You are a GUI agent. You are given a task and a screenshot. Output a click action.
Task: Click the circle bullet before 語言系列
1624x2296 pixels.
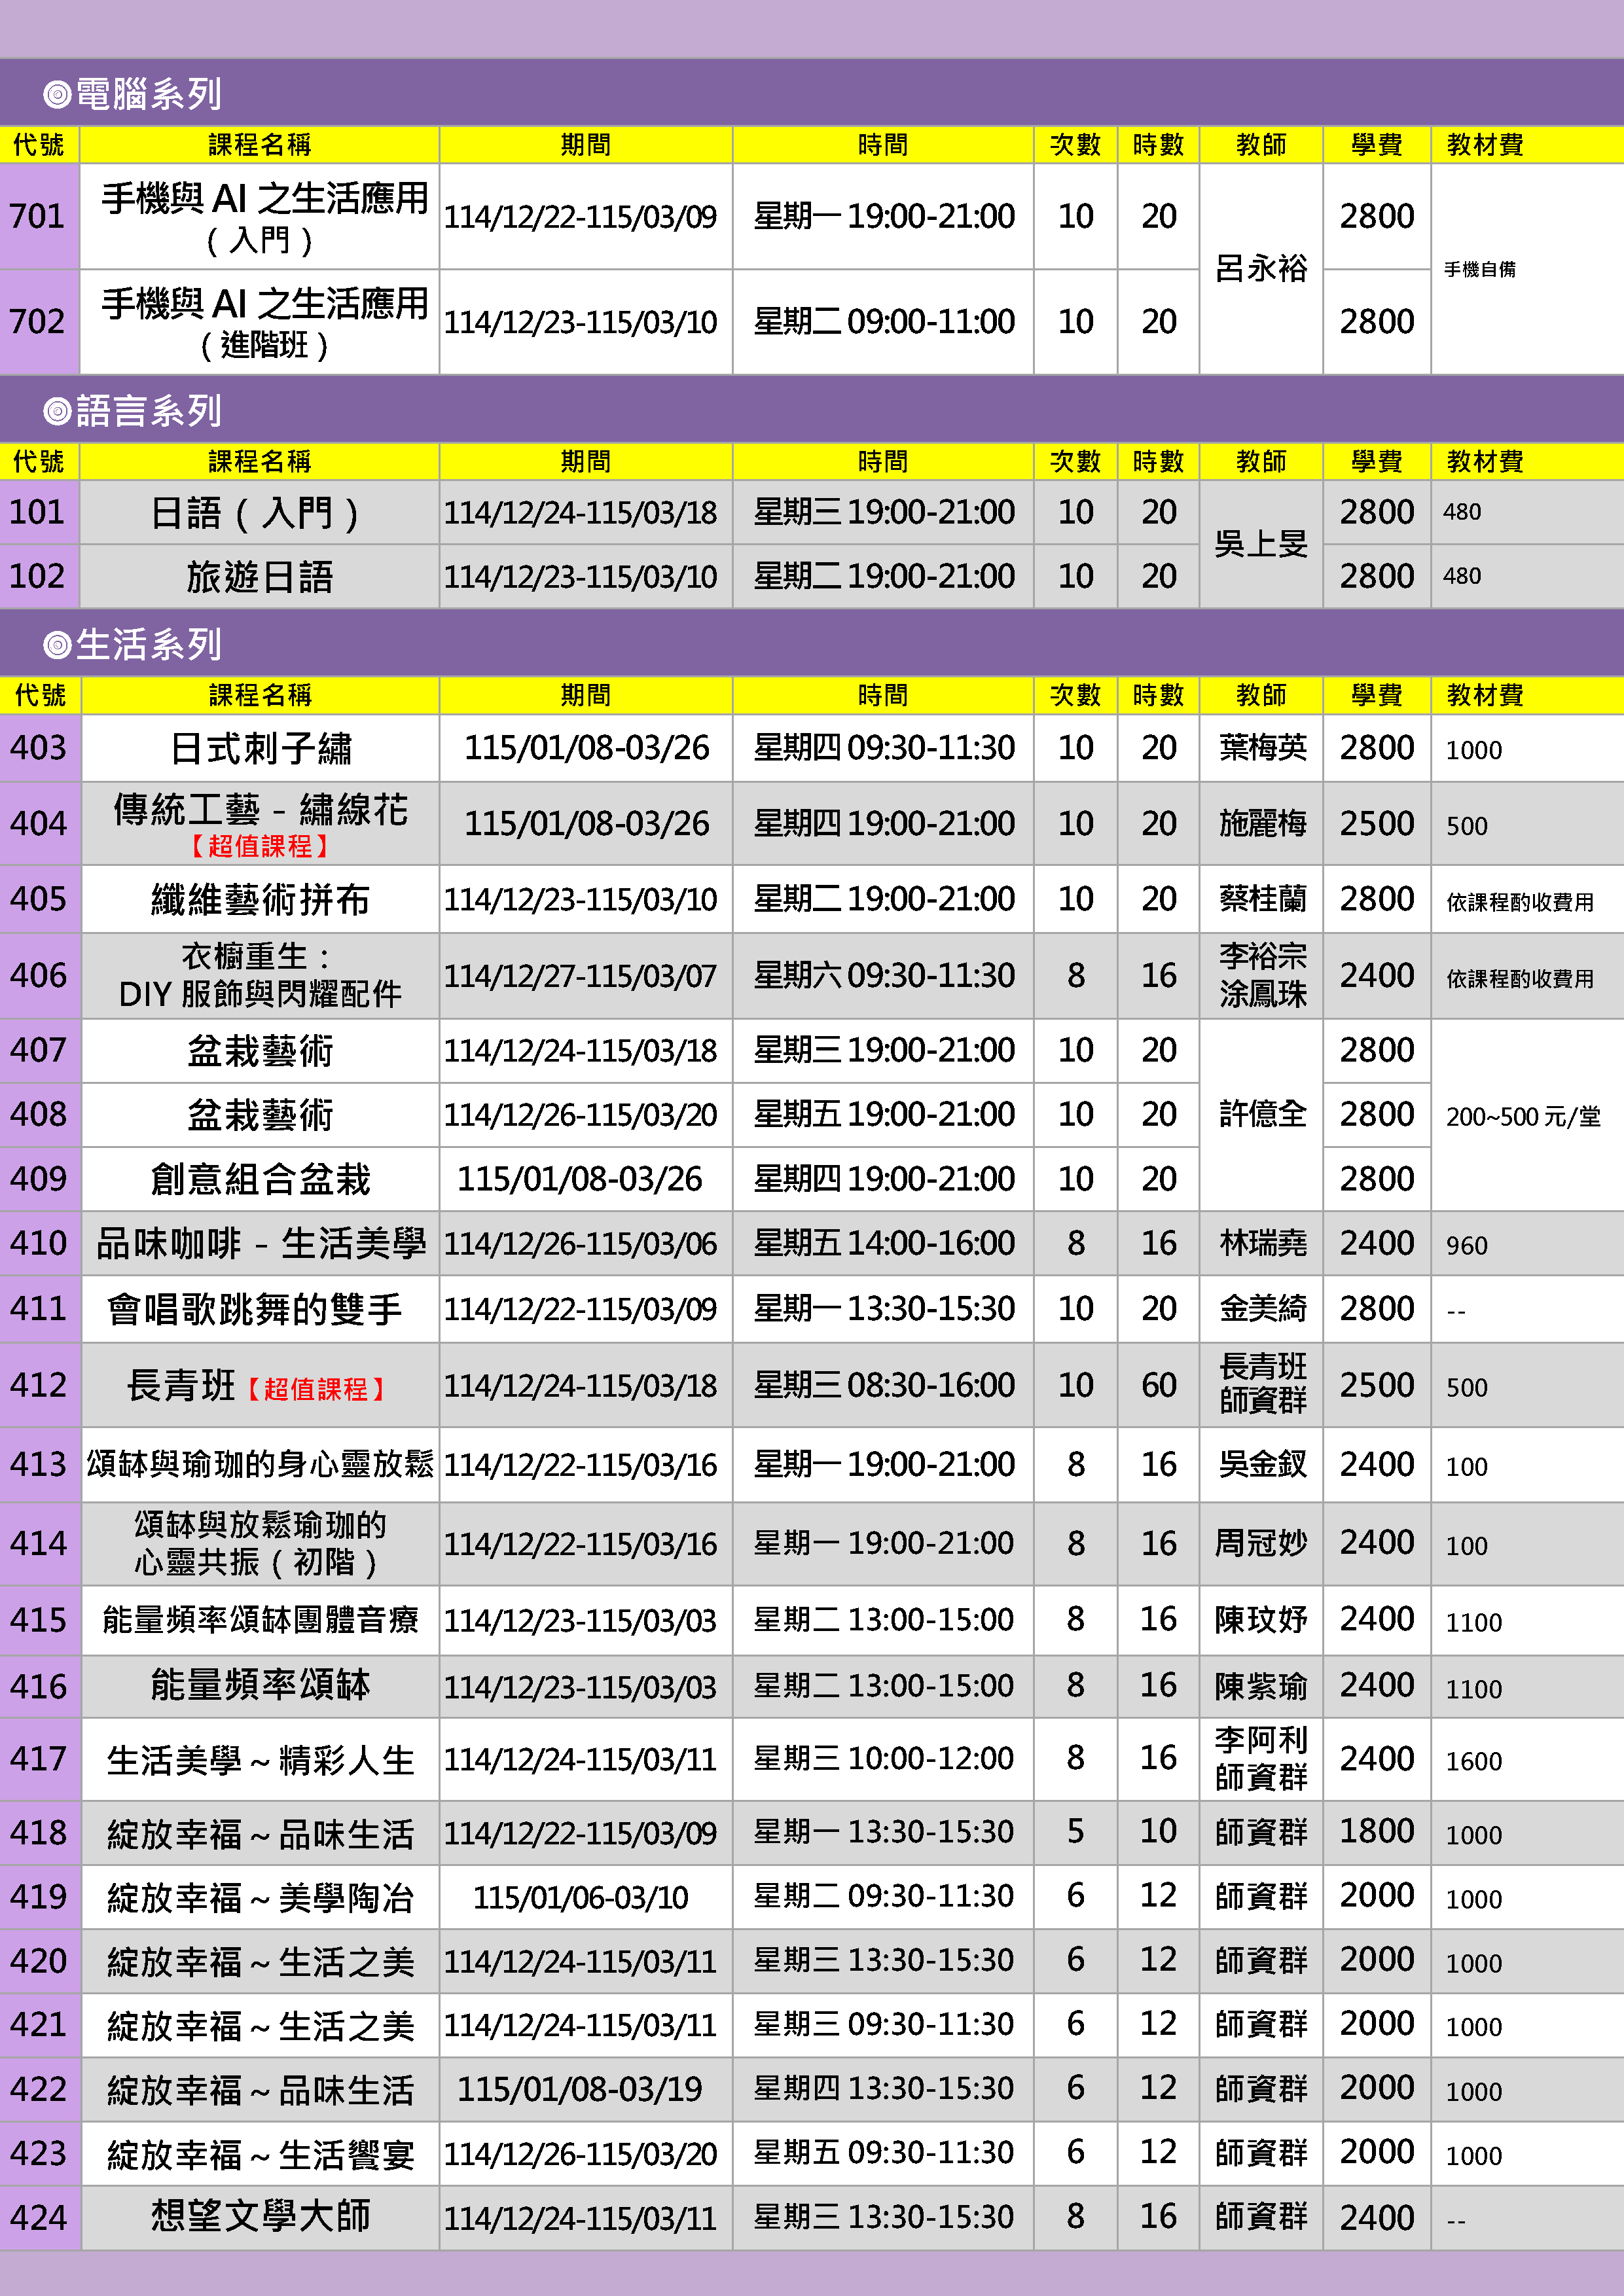57,411
